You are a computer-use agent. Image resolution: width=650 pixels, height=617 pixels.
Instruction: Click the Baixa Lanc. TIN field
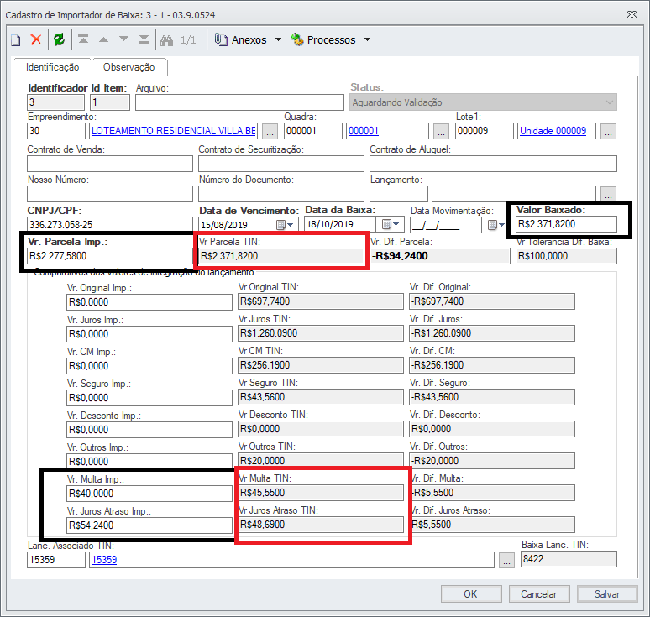point(569,559)
